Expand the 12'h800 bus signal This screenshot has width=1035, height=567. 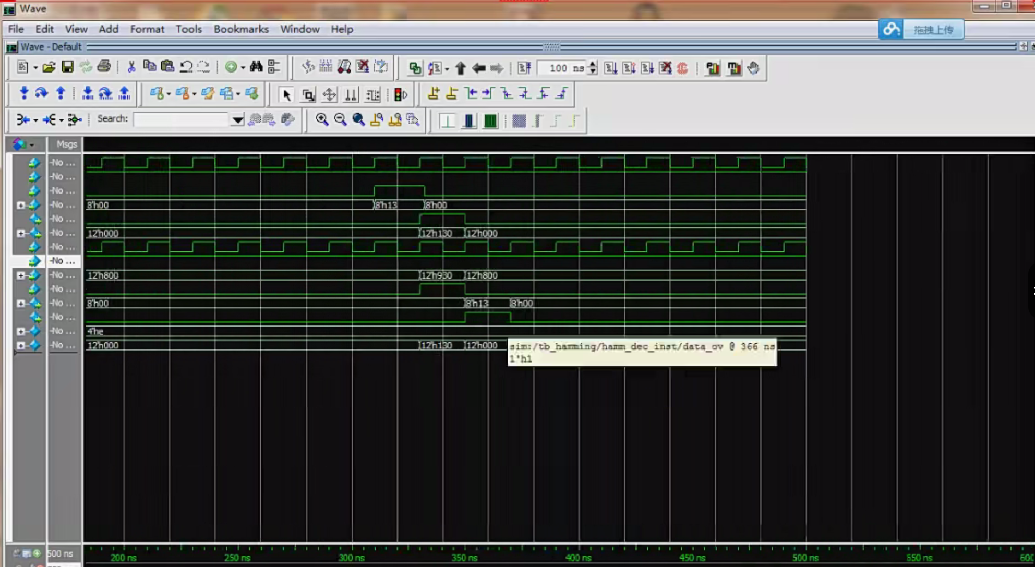coord(20,275)
